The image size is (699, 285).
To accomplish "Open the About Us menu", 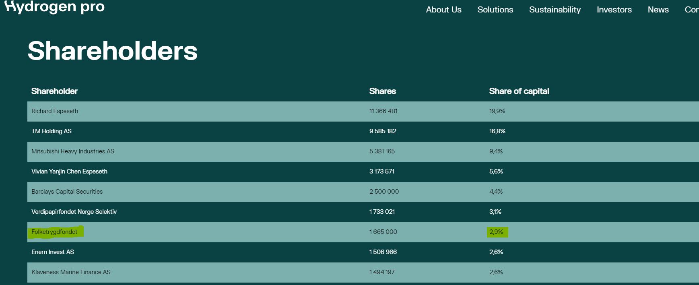I will click(443, 10).
